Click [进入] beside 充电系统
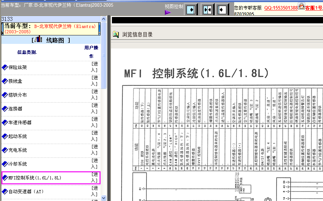 [94, 150]
